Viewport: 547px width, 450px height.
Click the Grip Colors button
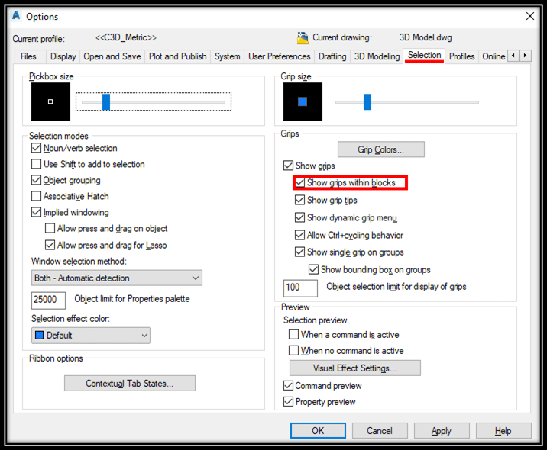[x=381, y=149]
